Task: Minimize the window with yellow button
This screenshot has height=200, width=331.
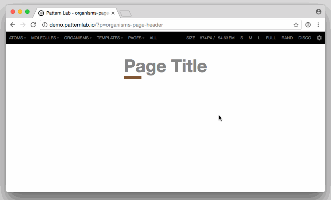Action: (20, 12)
